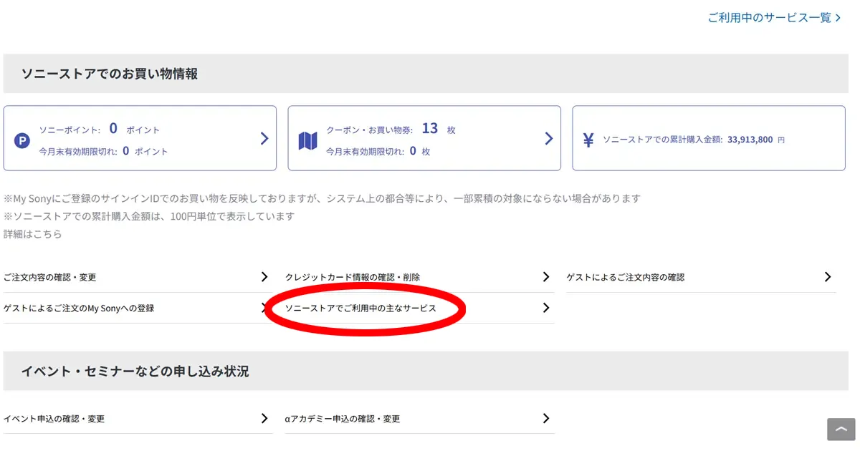Click note about 100円単位で表示
The height and width of the screenshot is (456, 860).
coord(149,216)
